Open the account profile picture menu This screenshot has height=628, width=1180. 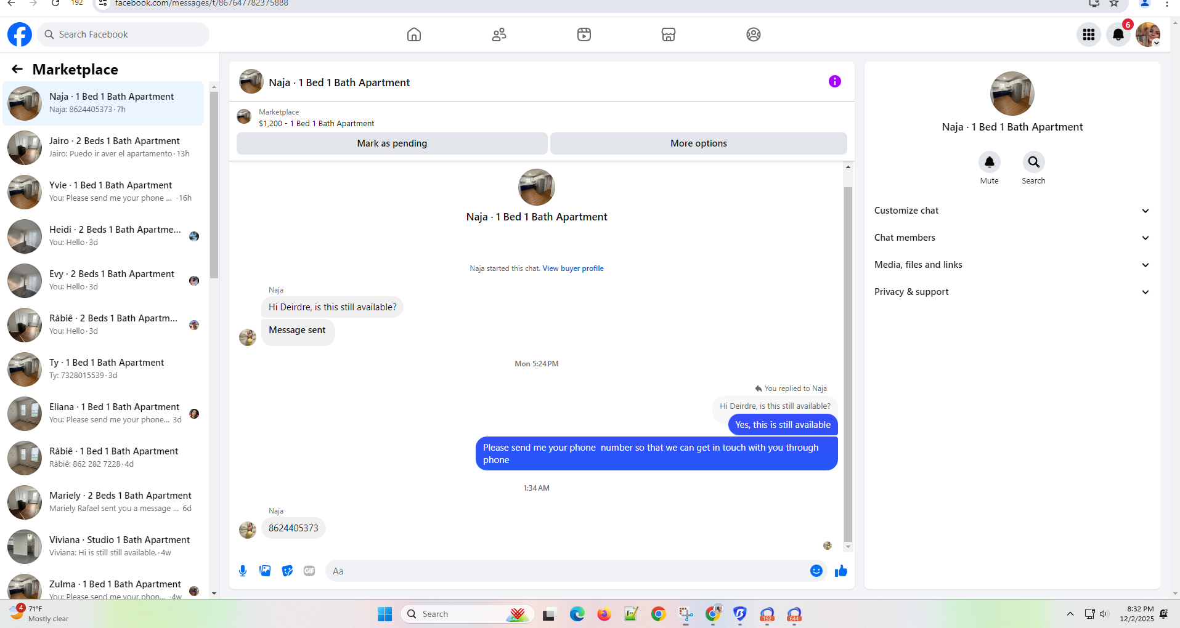click(1148, 34)
